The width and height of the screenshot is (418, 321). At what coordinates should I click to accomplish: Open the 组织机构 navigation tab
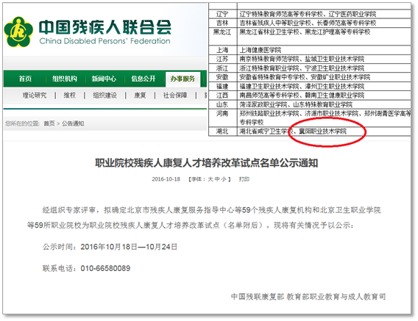[65, 79]
